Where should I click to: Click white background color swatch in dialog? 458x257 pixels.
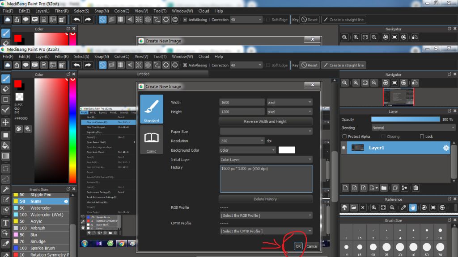pyautogui.click(x=287, y=150)
